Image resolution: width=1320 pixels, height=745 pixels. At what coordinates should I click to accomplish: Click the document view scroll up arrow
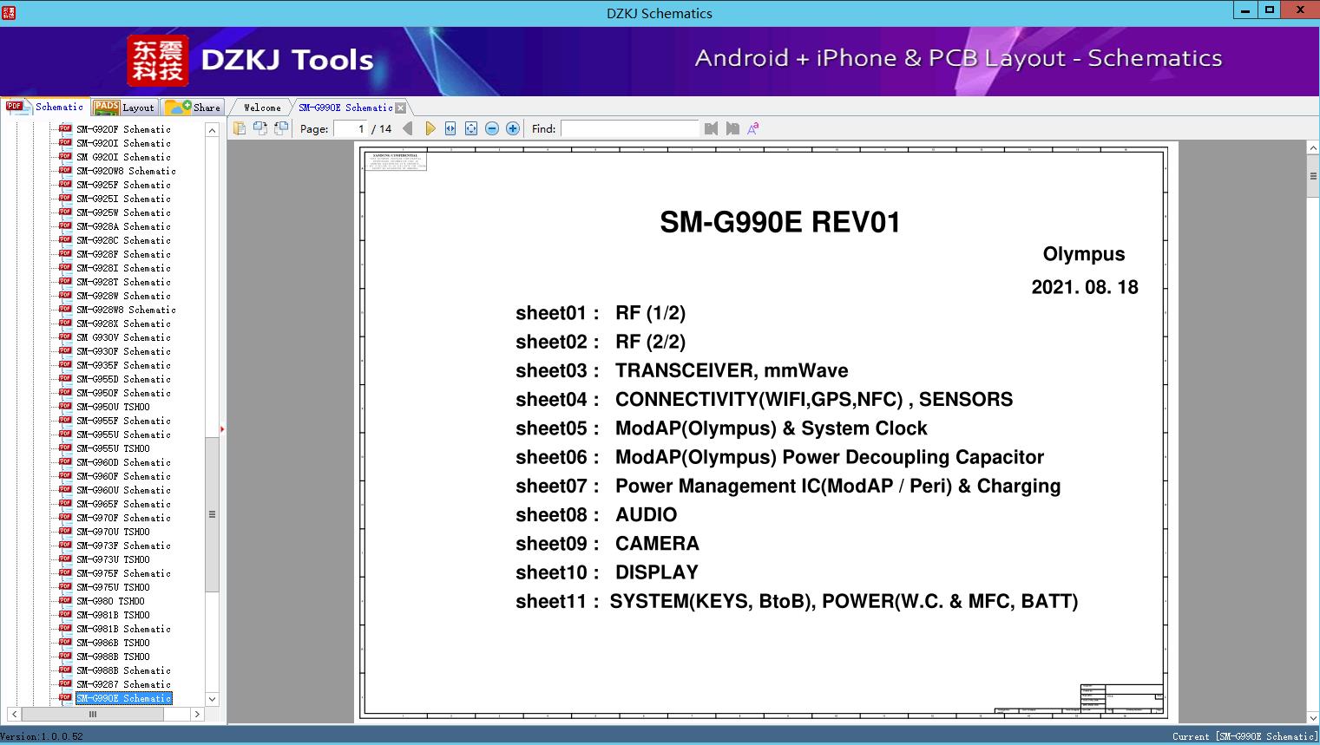click(1313, 149)
